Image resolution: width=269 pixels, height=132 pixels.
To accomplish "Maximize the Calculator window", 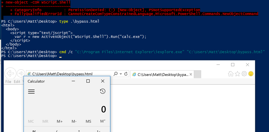I will (x=88, y=81).
